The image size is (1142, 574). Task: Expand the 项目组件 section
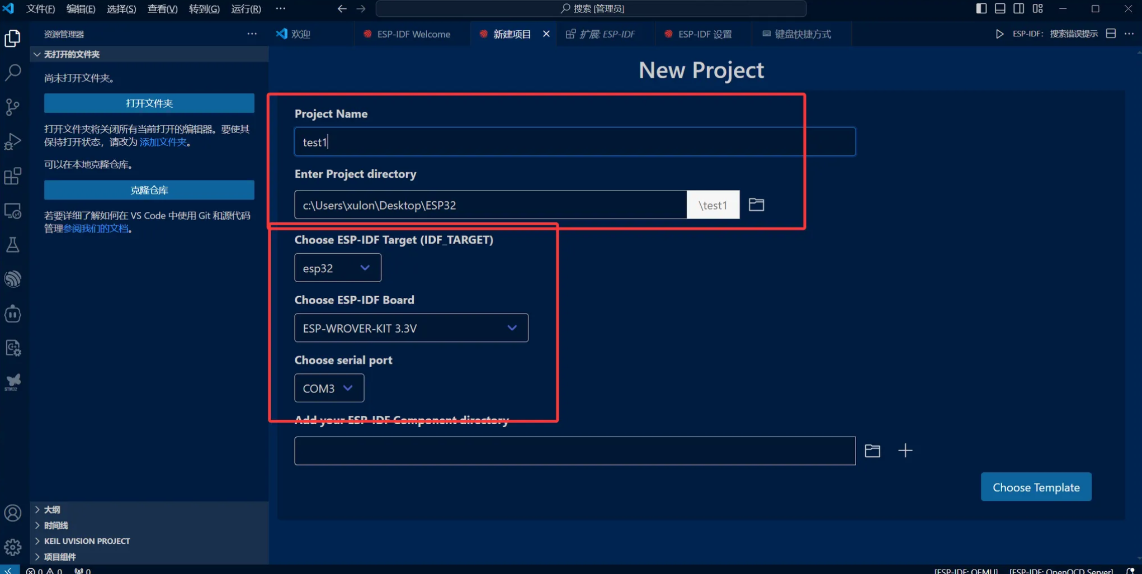coord(149,557)
